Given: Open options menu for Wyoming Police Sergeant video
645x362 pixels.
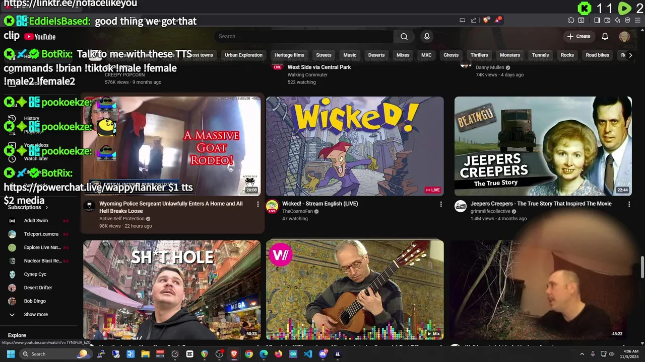Looking at the screenshot, I should tap(258, 204).
